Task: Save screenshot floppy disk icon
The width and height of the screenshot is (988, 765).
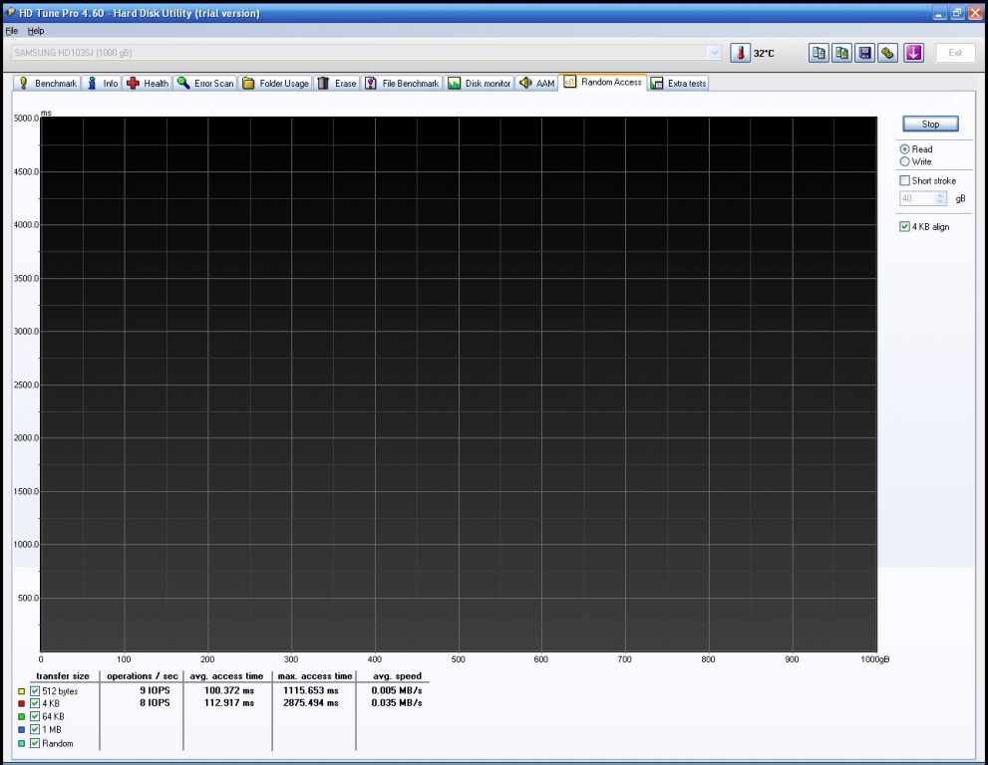Action: pos(865,53)
